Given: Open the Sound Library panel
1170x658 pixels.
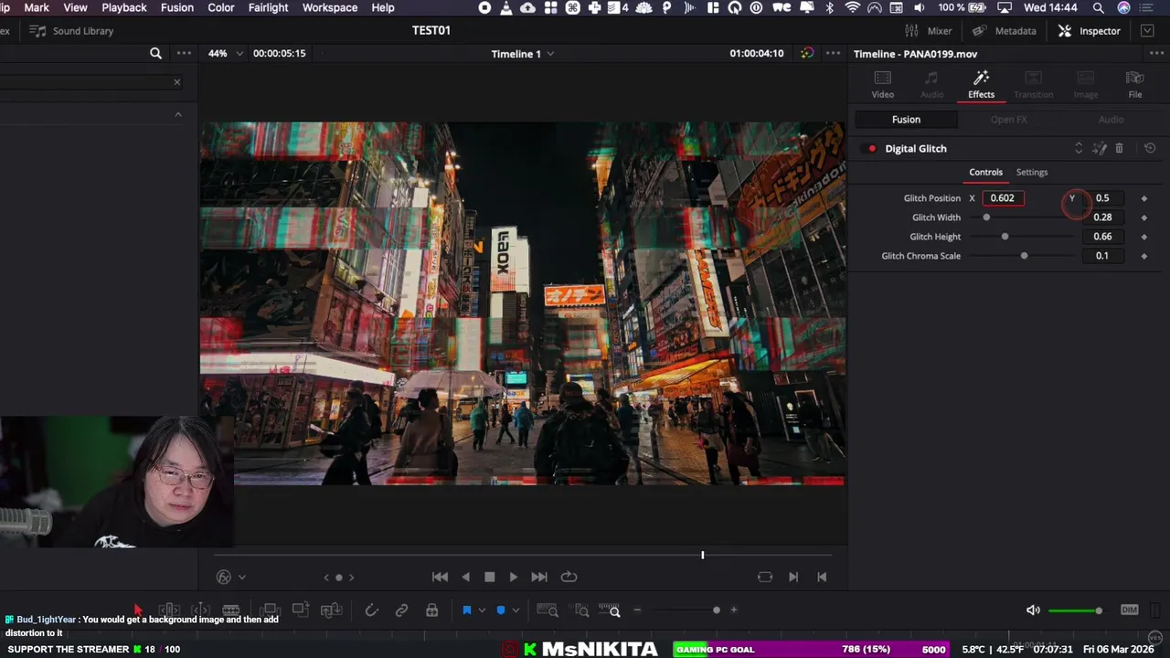Looking at the screenshot, I should [x=71, y=30].
